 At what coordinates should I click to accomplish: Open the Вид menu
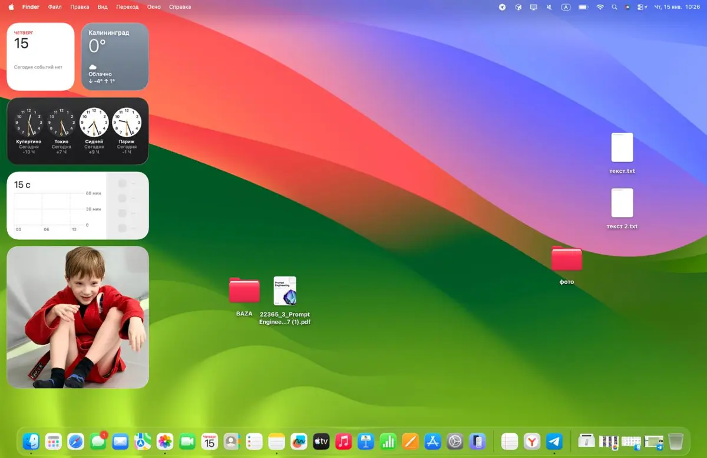coord(103,7)
